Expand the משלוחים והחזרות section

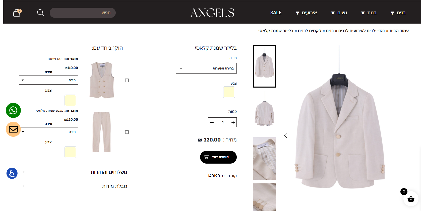pyautogui.click(x=75, y=172)
